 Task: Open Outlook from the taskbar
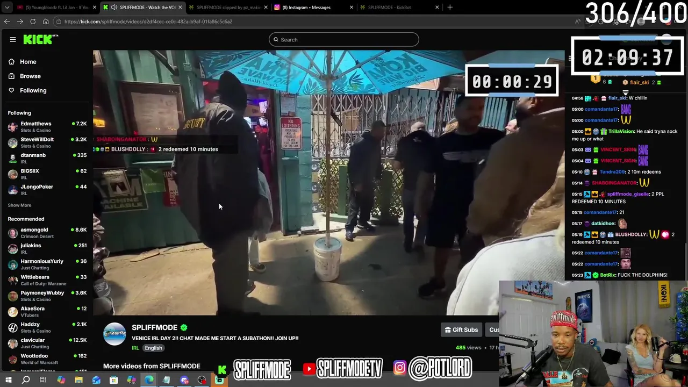96,381
